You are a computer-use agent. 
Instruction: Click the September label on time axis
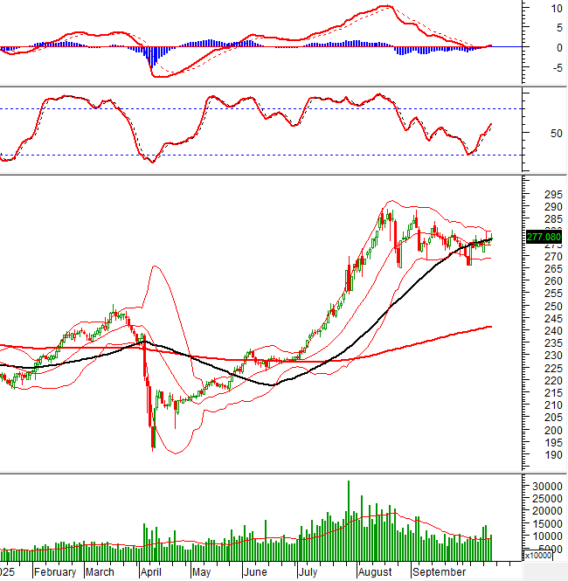coord(439,572)
